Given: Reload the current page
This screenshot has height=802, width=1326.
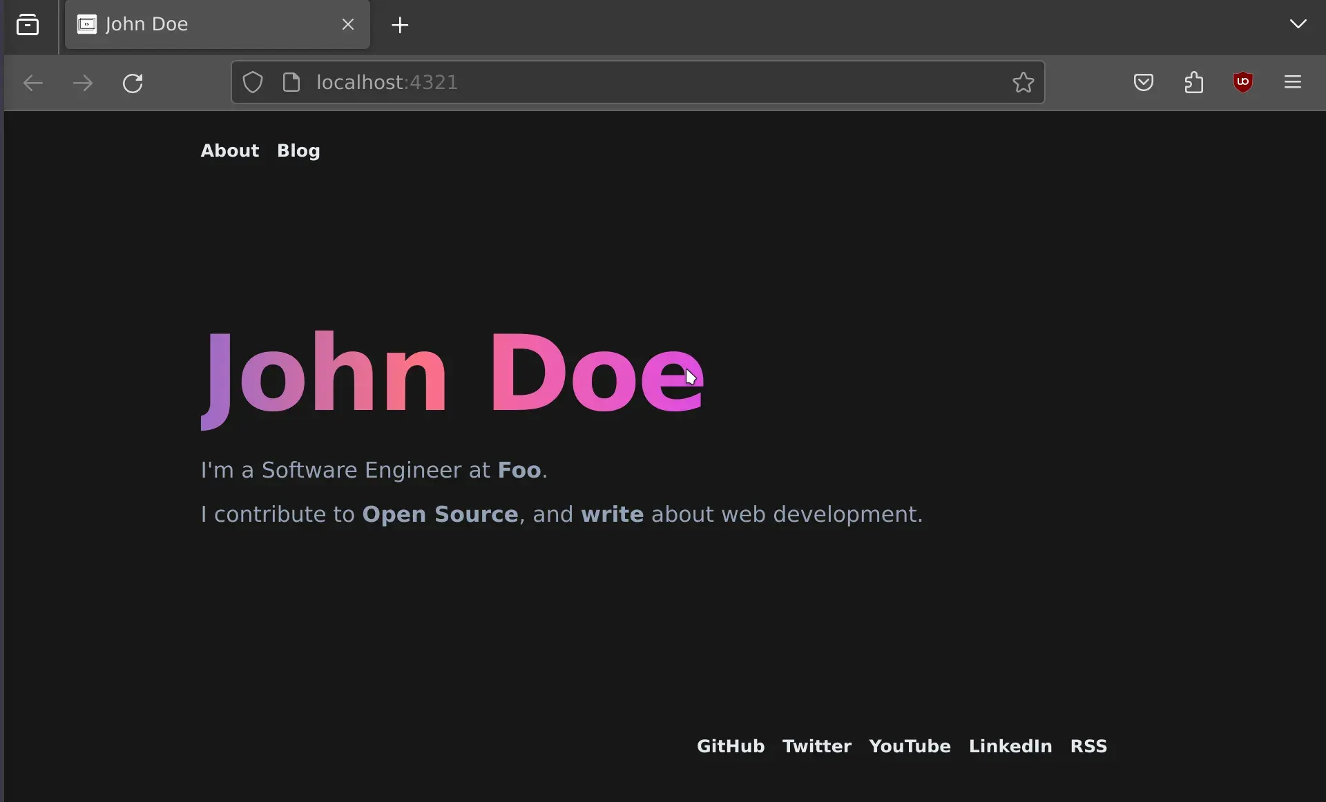Looking at the screenshot, I should pyautogui.click(x=133, y=84).
